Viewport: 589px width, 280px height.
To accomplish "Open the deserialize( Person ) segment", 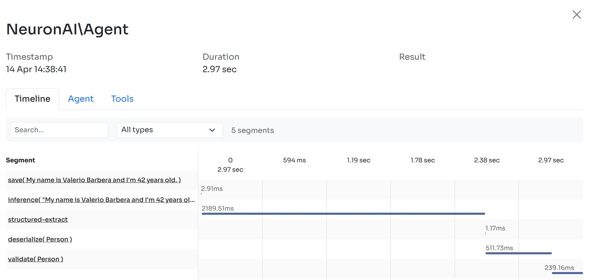I will click(x=40, y=239).
